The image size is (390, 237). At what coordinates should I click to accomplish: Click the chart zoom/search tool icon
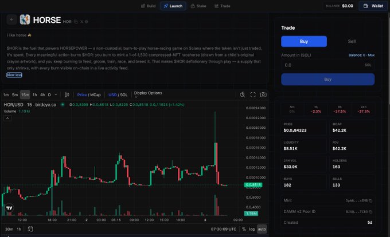coord(242,94)
